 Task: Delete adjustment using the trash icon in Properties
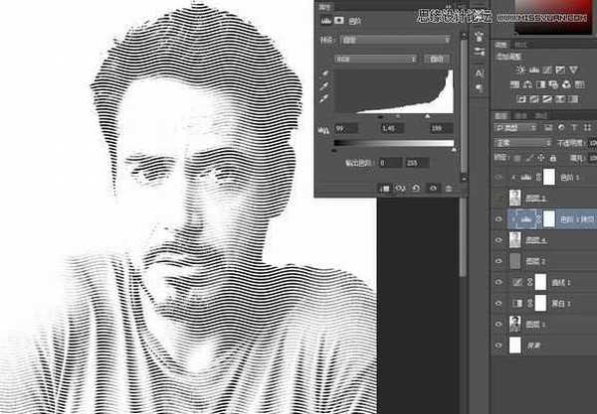[x=448, y=188]
